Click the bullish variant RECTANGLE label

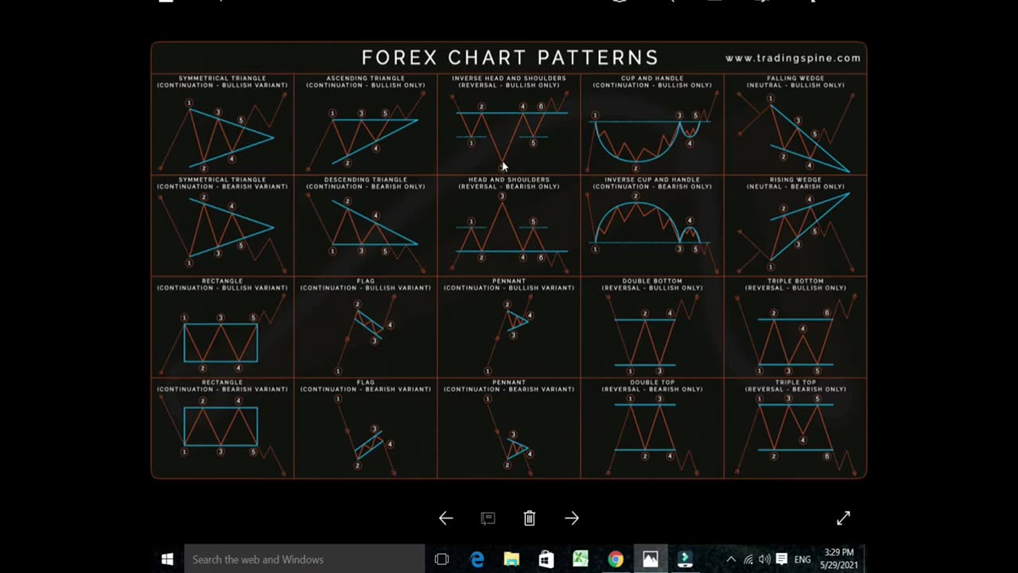222,281
